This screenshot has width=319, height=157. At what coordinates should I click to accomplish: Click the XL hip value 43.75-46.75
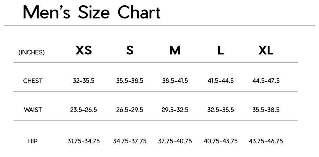pyautogui.click(x=266, y=141)
